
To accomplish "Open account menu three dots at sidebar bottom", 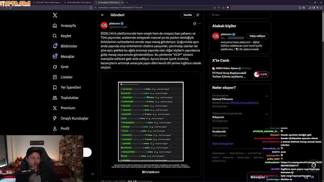I will (92, 174).
